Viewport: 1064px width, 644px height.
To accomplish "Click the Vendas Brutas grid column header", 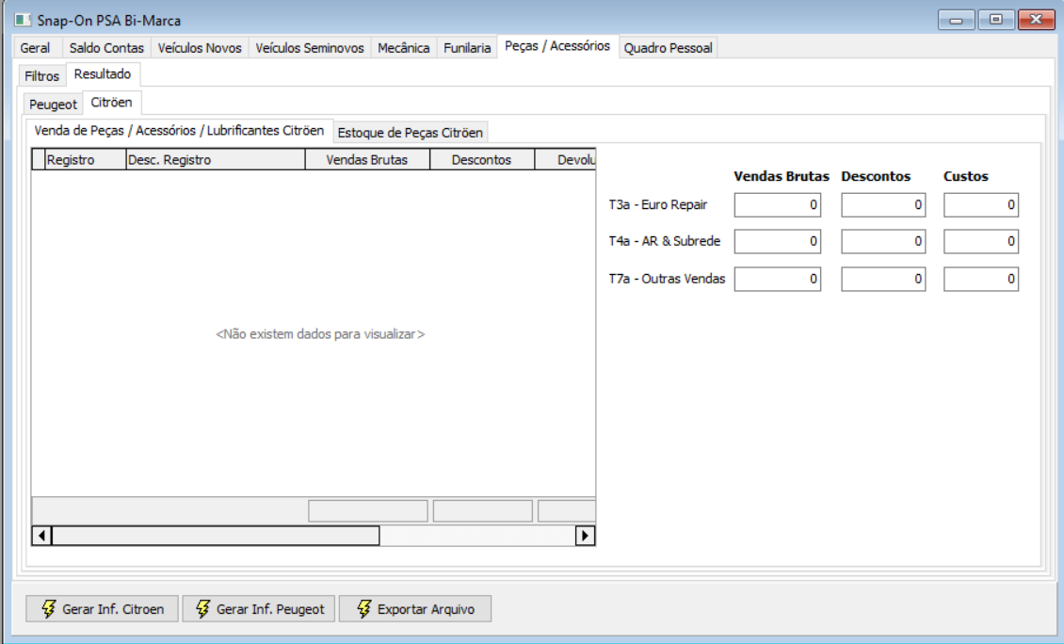I will [x=367, y=160].
